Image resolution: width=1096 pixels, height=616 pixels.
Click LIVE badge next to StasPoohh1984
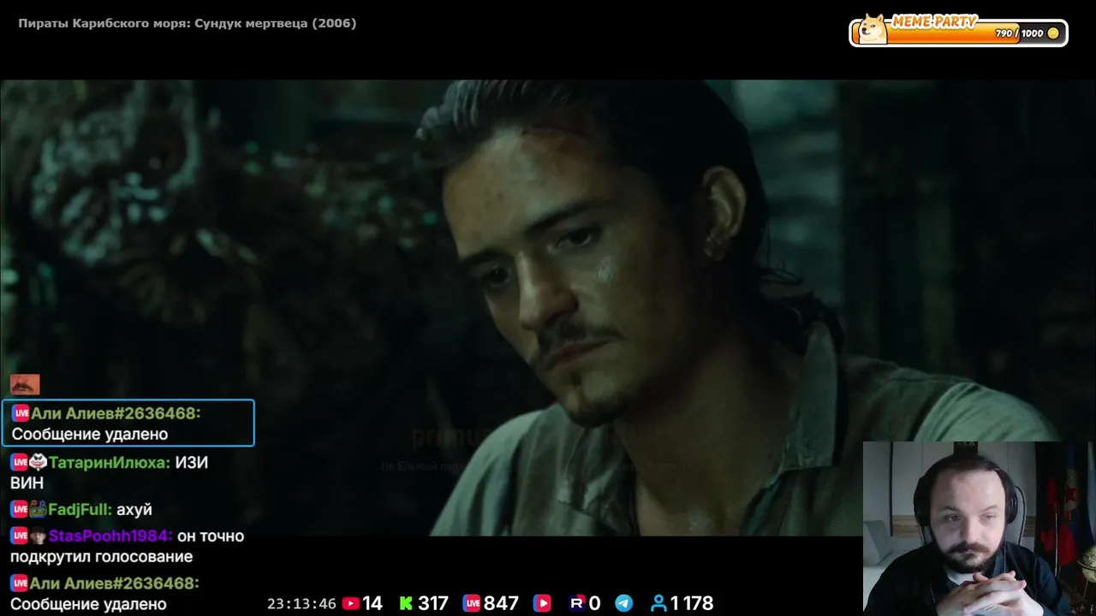pos(19,536)
